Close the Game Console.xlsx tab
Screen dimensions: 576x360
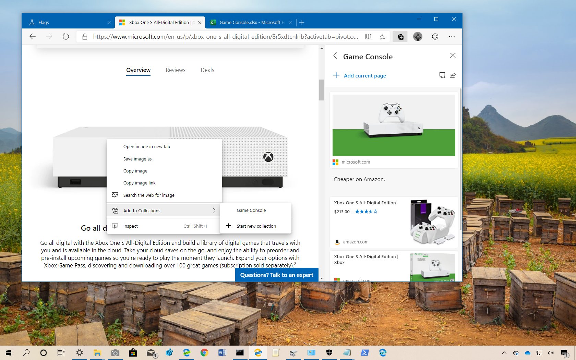[x=290, y=23]
